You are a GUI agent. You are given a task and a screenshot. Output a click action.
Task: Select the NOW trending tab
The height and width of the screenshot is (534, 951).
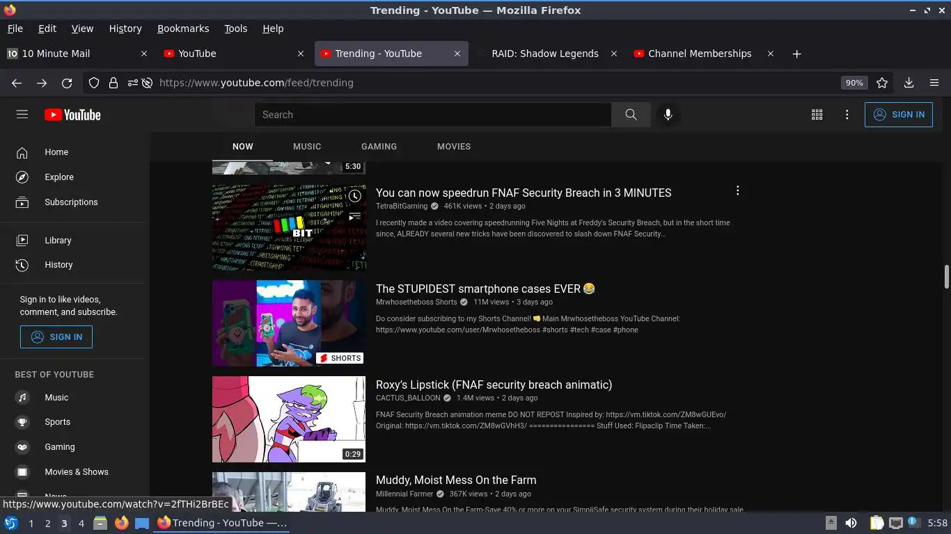[243, 147]
